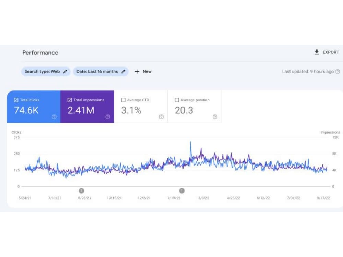This screenshot has width=343, height=257.
Task: Click the EXPORT button label
Action: (x=331, y=52)
